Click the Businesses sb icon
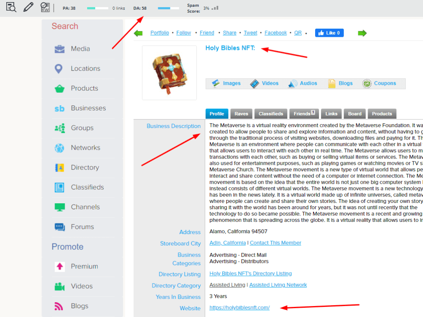Viewport: 423px width, 317px height. tap(59, 108)
